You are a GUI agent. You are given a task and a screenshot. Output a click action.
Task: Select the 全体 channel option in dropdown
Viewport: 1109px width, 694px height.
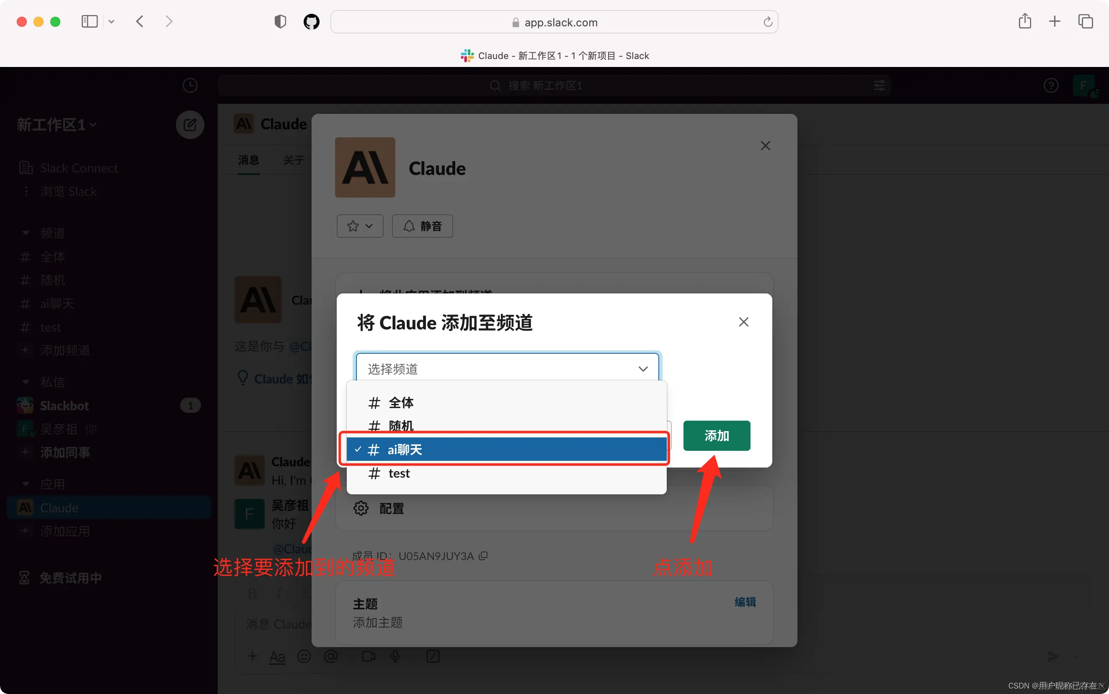coord(506,403)
